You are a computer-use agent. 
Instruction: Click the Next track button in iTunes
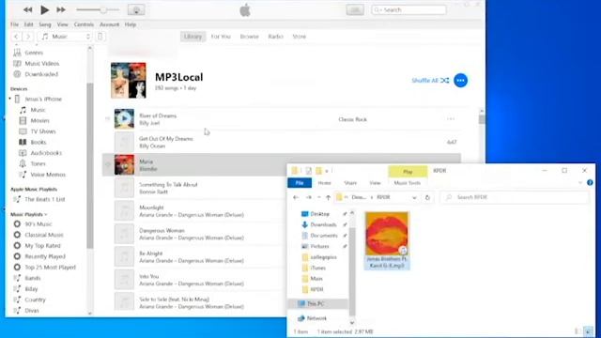[60, 10]
